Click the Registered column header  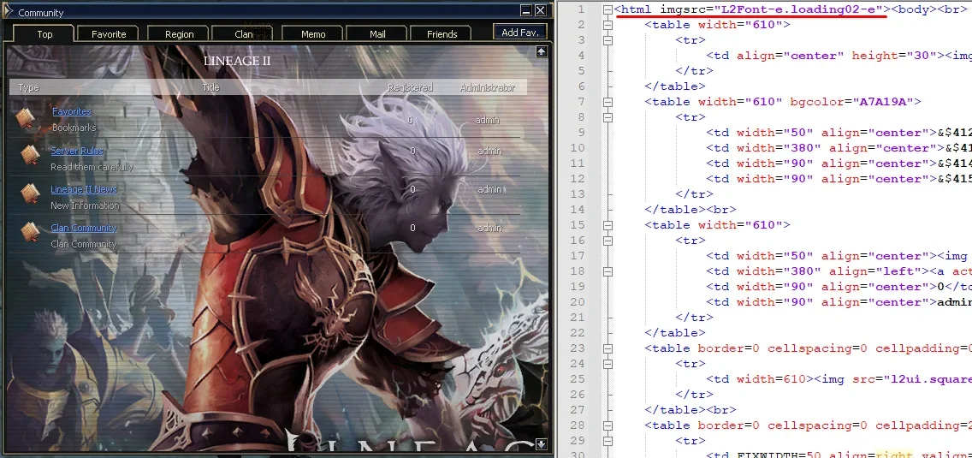[411, 87]
